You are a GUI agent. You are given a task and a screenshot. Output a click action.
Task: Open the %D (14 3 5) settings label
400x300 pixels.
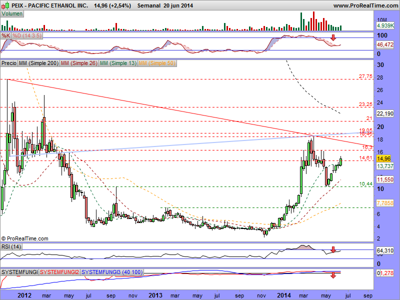coord(27,35)
